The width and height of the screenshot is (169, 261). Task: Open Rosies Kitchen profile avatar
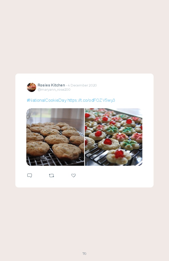pos(32,87)
